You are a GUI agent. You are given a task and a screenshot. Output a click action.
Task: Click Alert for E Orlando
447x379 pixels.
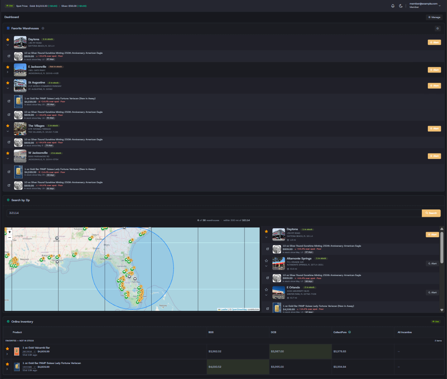[432, 293]
